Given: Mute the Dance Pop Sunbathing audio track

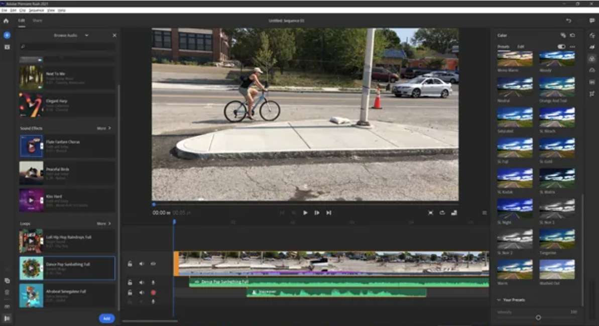Looking at the screenshot, I should coord(142,282).
